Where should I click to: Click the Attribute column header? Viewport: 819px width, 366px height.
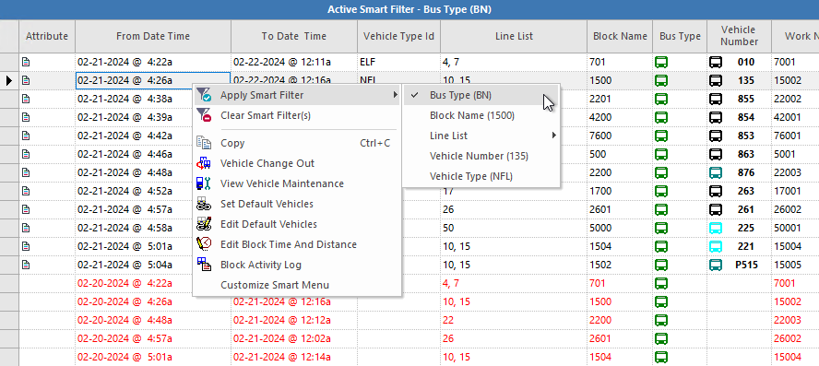click(47, 36)
